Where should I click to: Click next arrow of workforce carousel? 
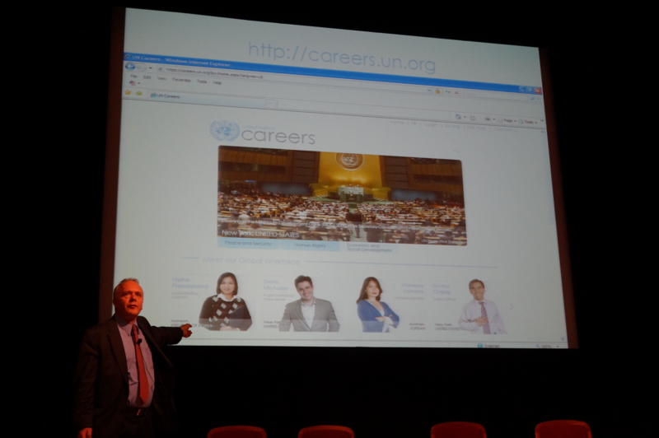512,307
